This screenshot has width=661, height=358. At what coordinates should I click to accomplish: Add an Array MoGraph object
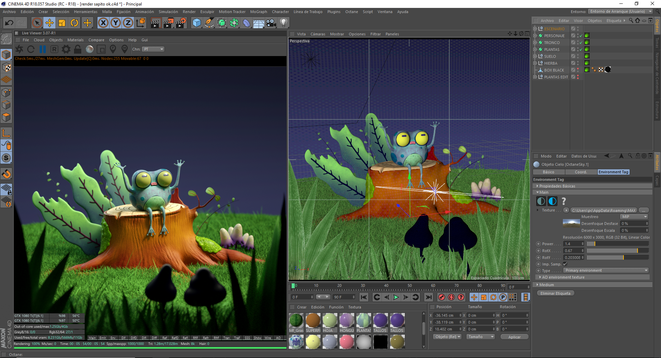click(234, 23)
